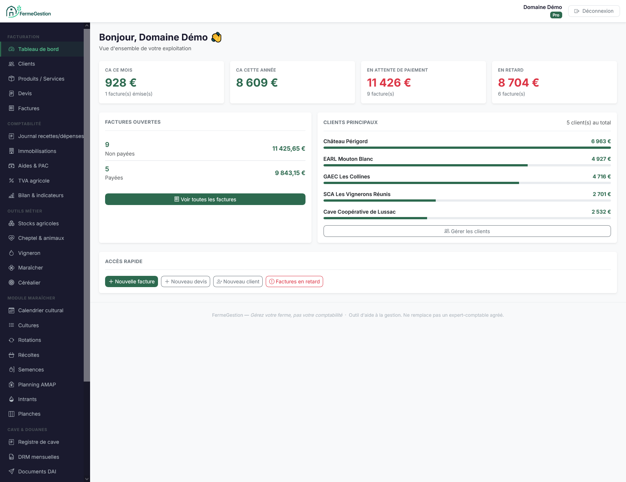This screenshot has width=626, height=482.
Task: Click the Devis document icon
Action: pyautogui.click(x=11, y=93)
